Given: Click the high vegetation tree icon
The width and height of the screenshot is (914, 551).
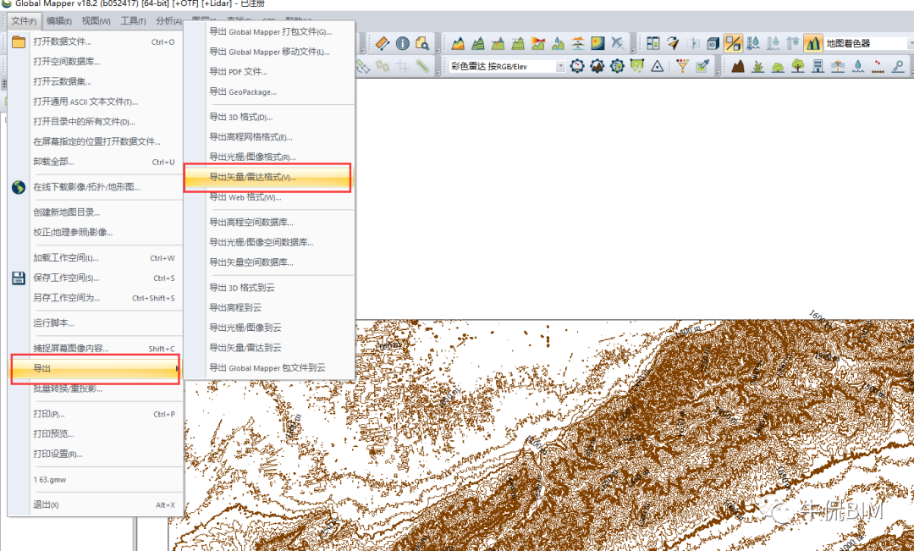Looking at the screenshot, I should click(x=798, y=66).
